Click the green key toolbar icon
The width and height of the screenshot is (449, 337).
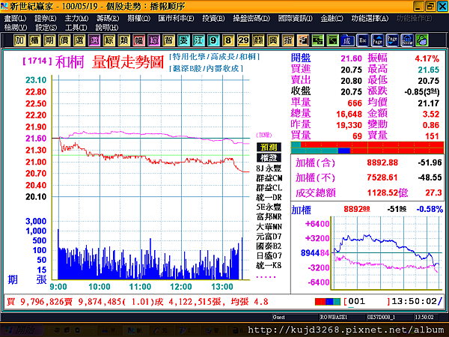pos(422,40)
